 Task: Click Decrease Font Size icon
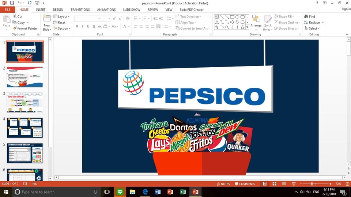point(120,19)
